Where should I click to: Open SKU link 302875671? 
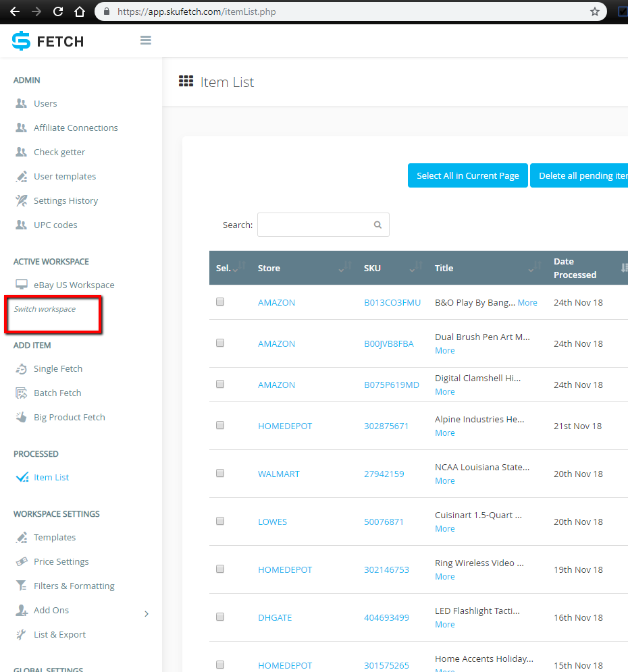(x=386, y=426)
